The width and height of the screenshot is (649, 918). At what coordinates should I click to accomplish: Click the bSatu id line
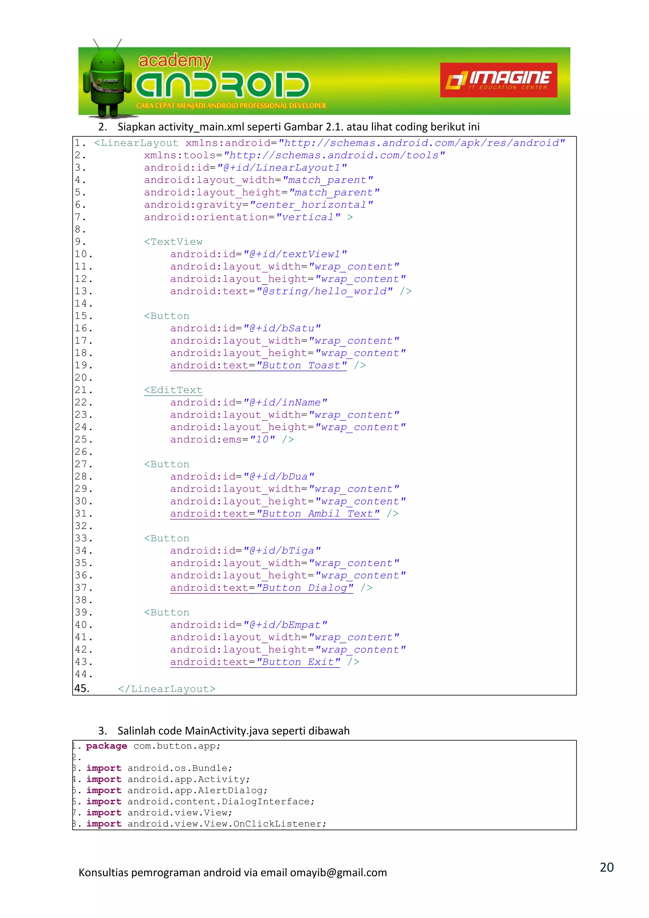coord(245,328)
